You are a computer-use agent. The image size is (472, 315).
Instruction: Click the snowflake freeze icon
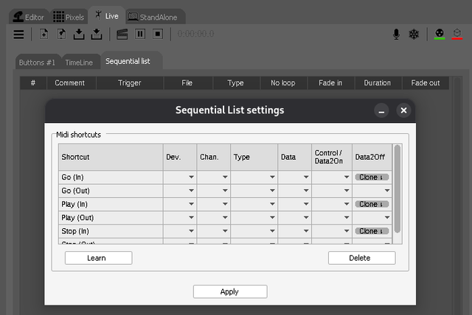[414, 34]
